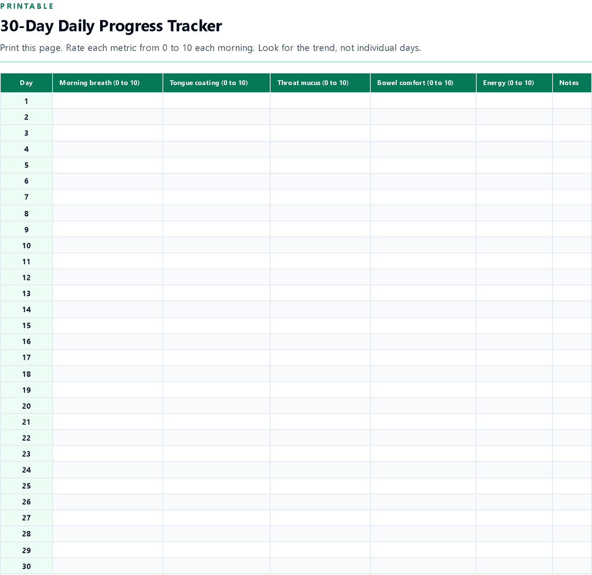
Task: Click the Notes cell for day 25
Action: click(572, 486)
